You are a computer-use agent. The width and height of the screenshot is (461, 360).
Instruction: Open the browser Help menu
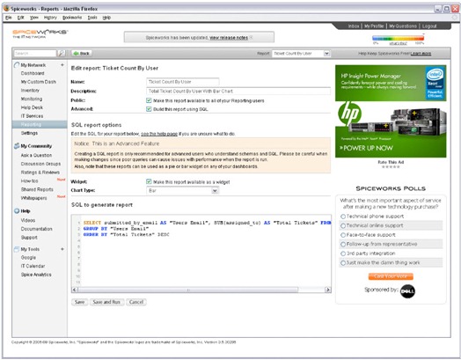click(x=106, y=18)
